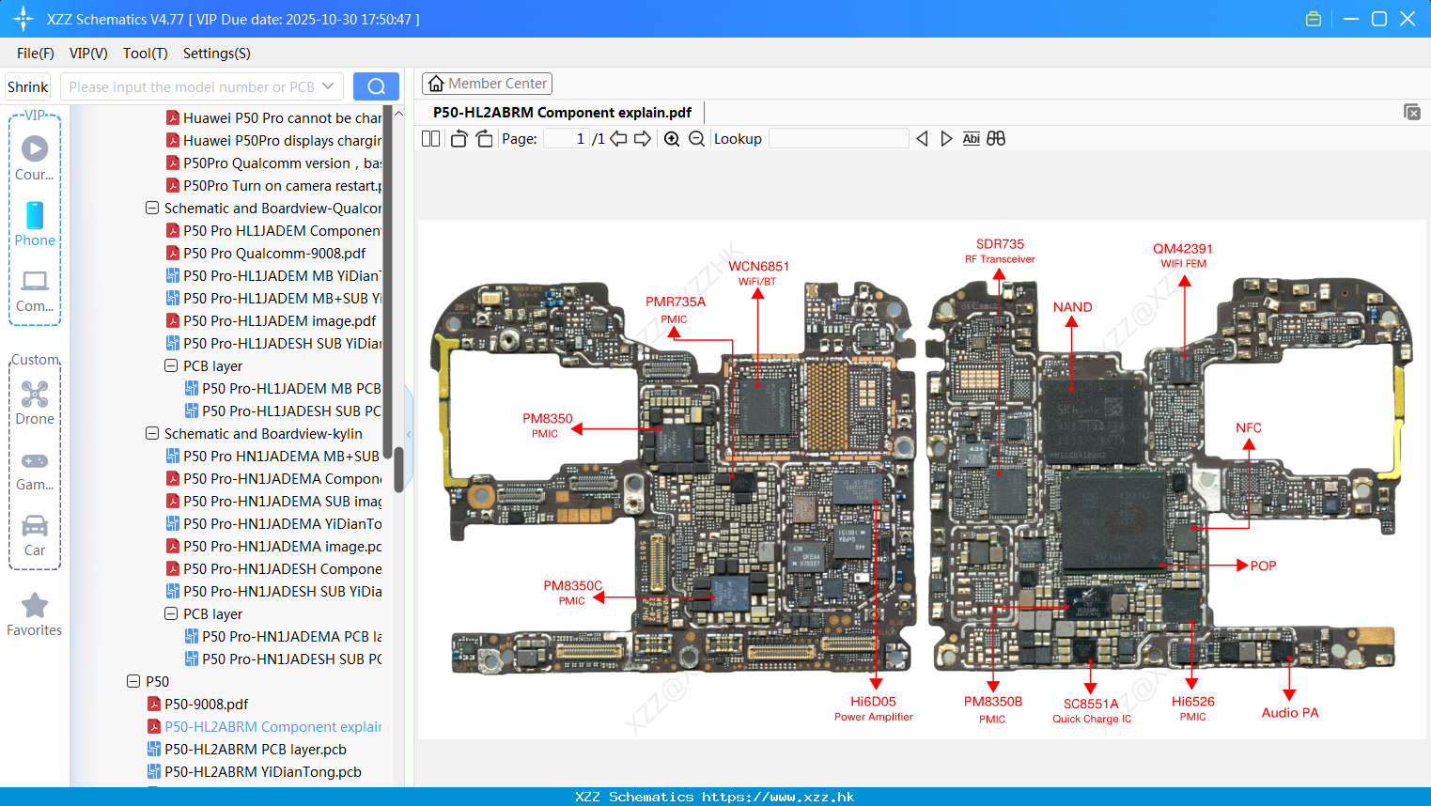The width and height of the screenshot is (1431, 806).
Task: Open the Tool(T) menu
Action: coord(146,54)
